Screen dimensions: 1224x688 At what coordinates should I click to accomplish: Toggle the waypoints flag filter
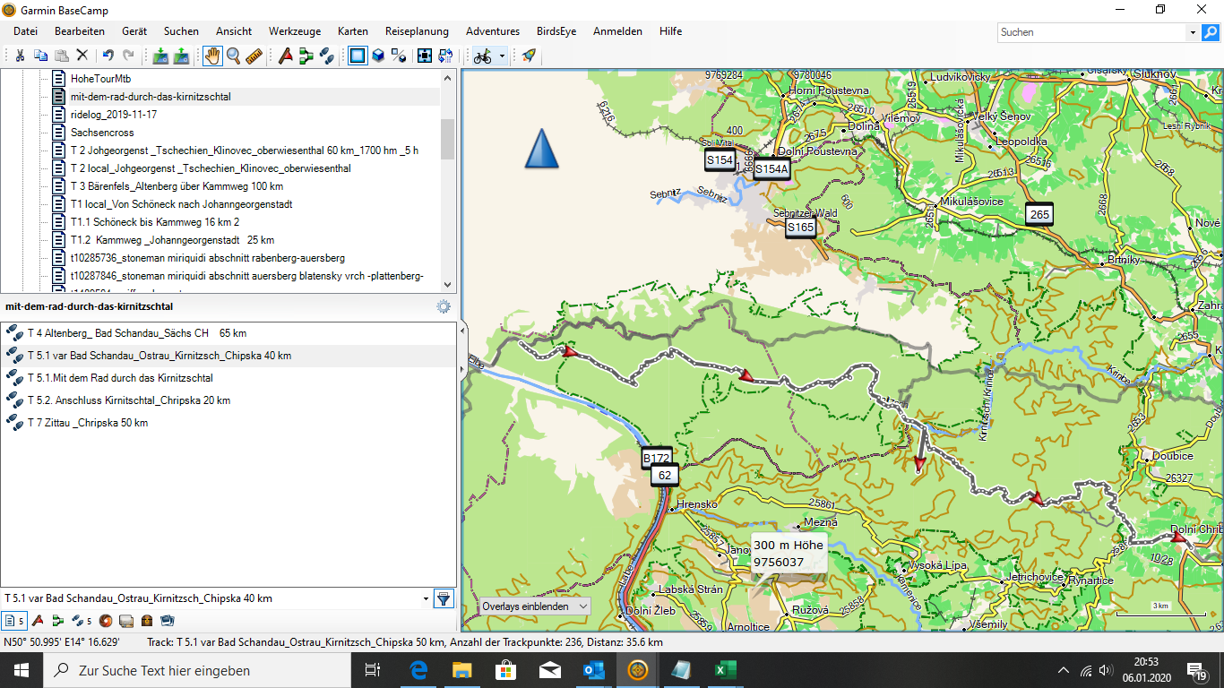pos(38,620)
